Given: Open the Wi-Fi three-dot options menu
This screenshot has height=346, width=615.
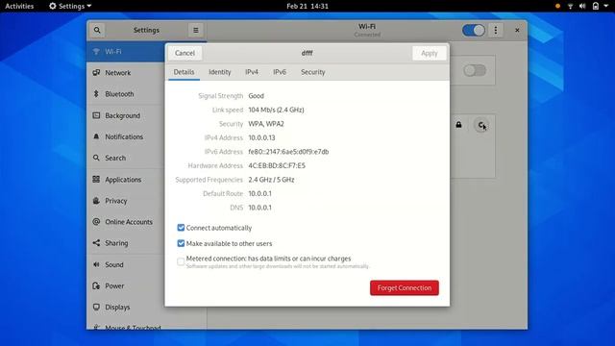Looking at the screenshot, I should [x=496, y=30].
